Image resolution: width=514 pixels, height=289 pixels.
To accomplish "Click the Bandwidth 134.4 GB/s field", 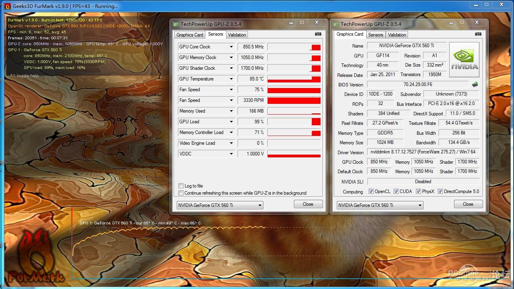I will (x=459, y=142).
